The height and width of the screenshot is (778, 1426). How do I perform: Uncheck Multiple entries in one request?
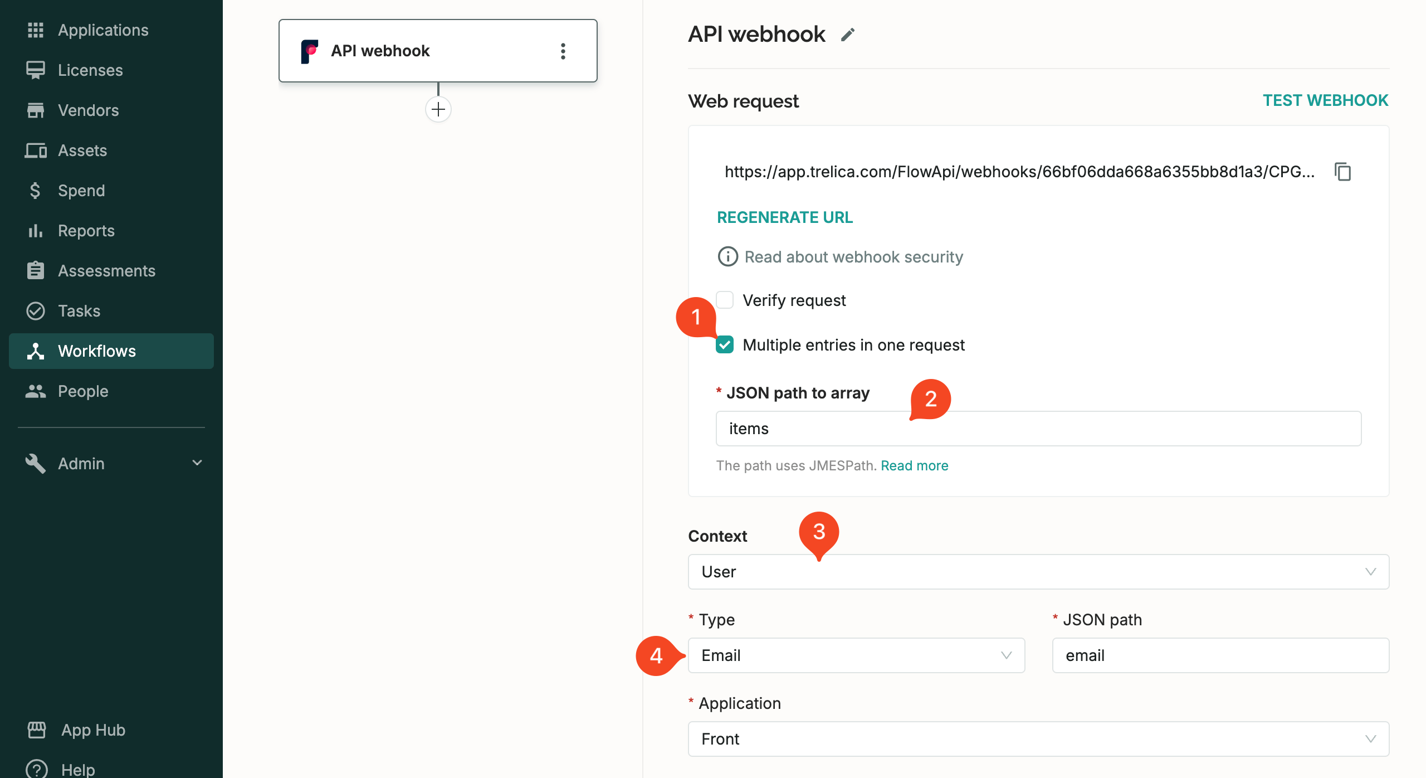pos(725,345)
